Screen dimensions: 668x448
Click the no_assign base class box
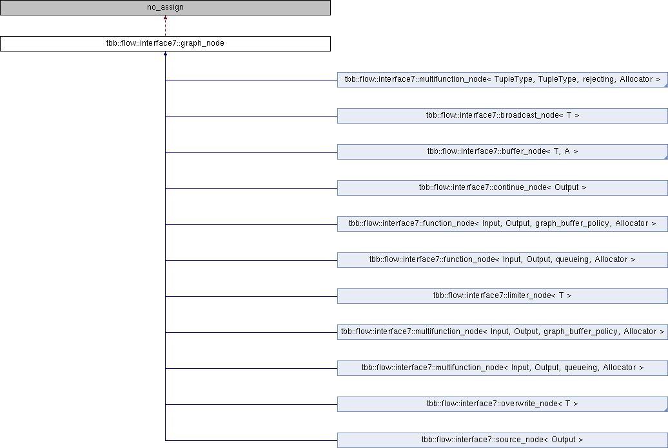point(165,8)
